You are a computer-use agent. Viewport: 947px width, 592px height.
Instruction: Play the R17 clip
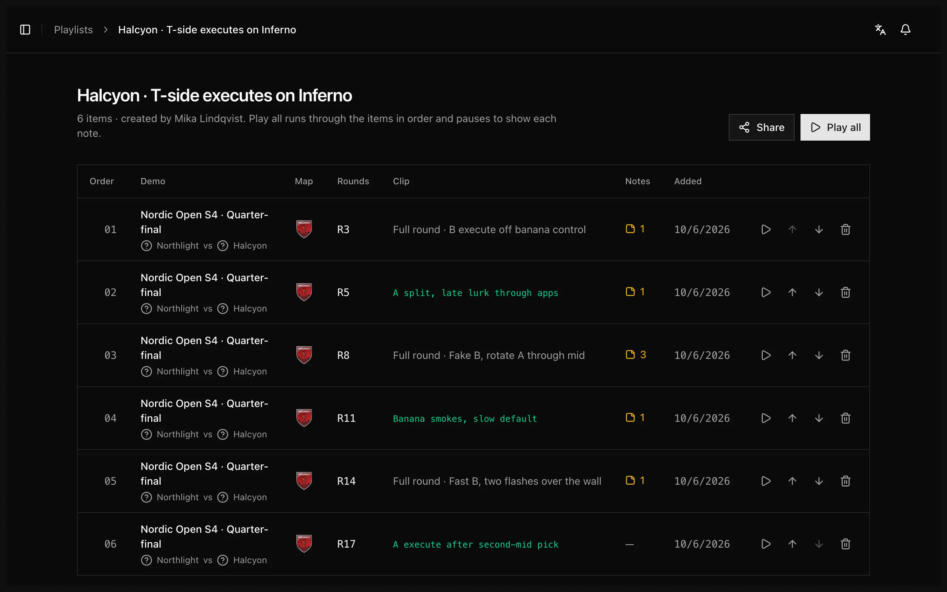coord(766,544)
